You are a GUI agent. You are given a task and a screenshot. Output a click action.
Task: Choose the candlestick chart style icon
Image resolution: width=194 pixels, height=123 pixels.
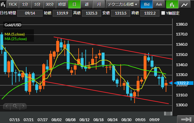[x=172, y=4]
